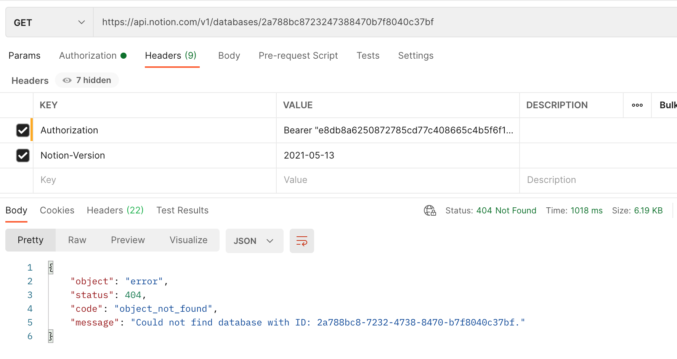Select the response Body tab
This screenshot has width=677, height=359.
(x=16, y=210)
